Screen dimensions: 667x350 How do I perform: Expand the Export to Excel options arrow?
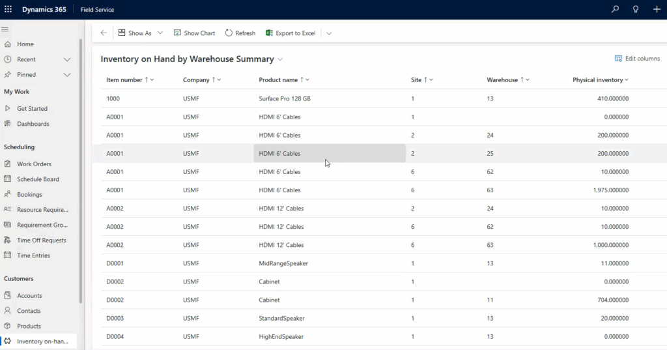coord(329,33)
